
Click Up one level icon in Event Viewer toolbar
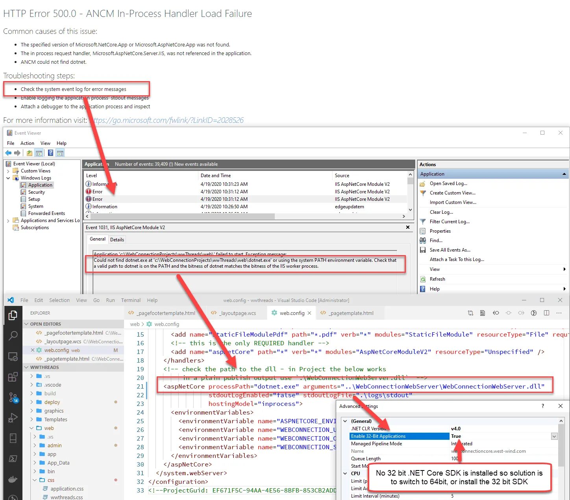tap(30, 153)
